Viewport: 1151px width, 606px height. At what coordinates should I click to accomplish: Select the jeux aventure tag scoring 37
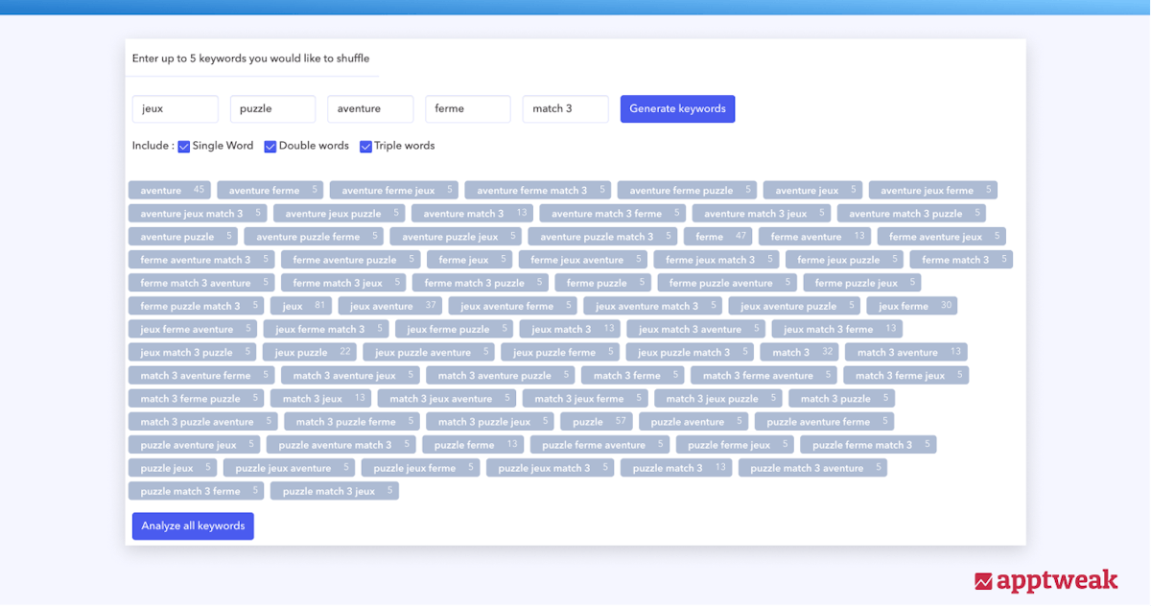pyautogui.click(x=391, y=306)
